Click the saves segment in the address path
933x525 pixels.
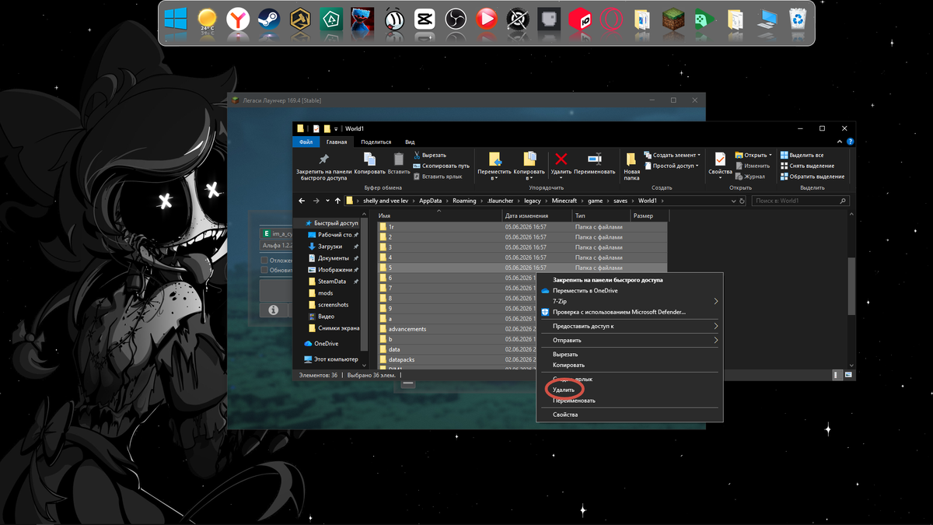(x=620, y=201)
